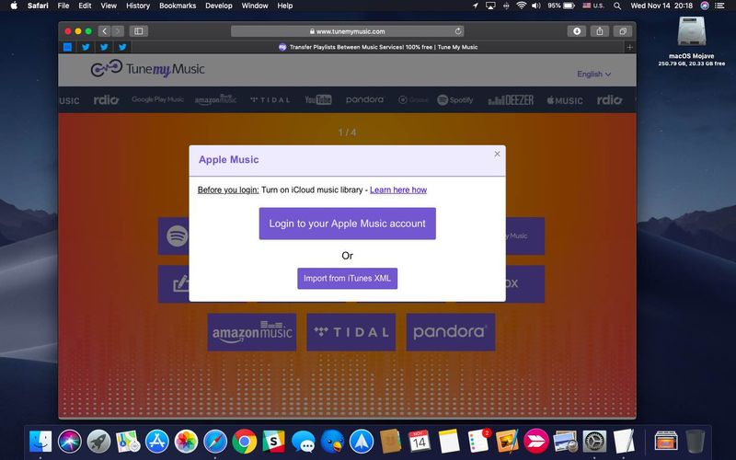Open the Safari menu
The image size is (736, 460).
pos(38,6)
